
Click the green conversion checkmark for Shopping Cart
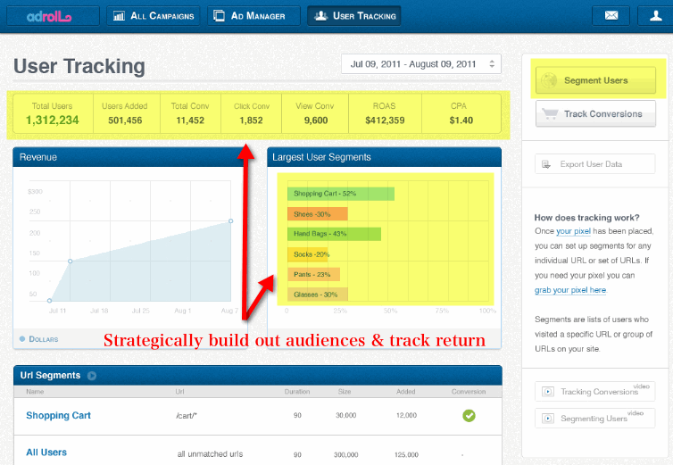click(x=469, y=416)
